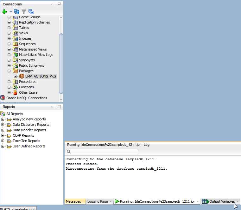The width and height of the screenshot is (241, 210).
Task: Expand the Indexes node
Action: coord(9,38)
